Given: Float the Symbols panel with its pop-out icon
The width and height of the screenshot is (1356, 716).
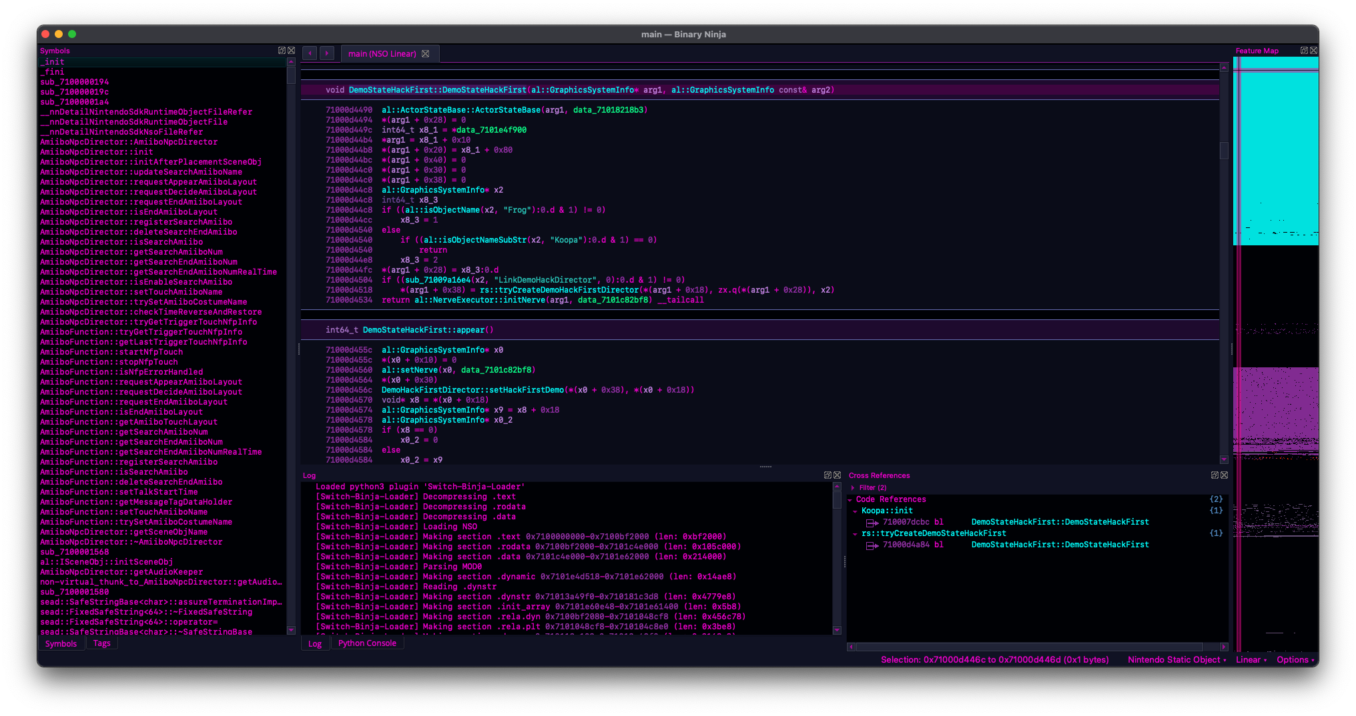Looking at the screenshot, I should pos(282,51).
